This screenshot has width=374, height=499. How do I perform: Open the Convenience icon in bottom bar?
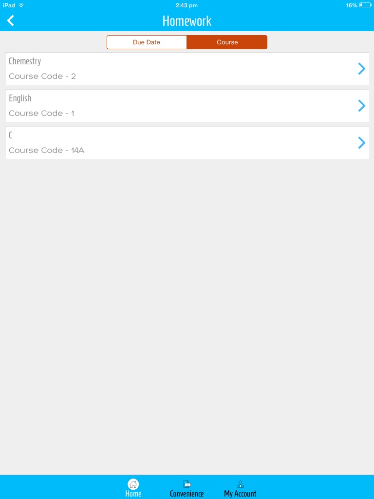coord(187,484)
